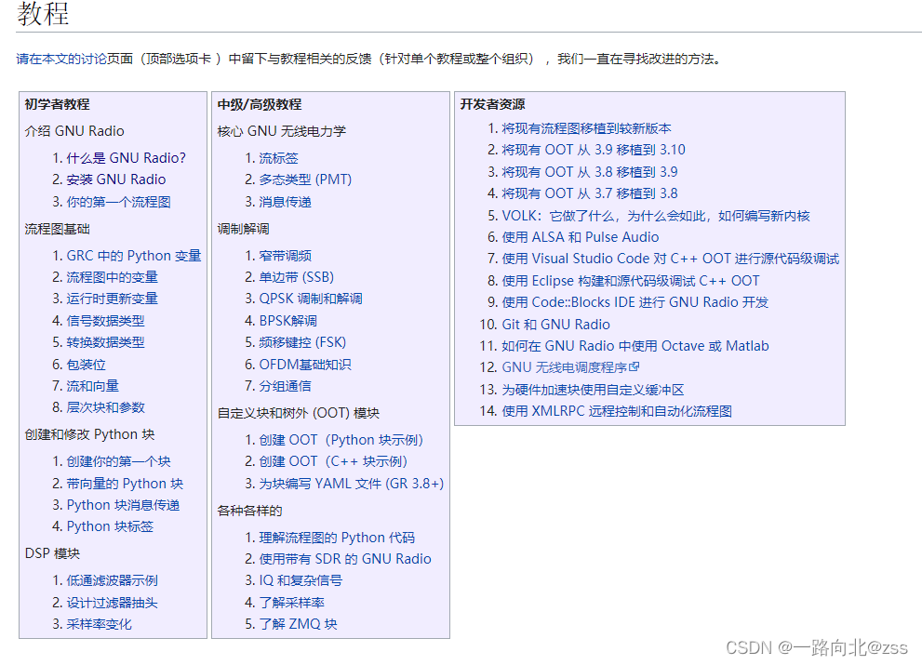922x665 pixels.
Task: Open the VOLK 它做了什么 link
Action: [656, 216]
